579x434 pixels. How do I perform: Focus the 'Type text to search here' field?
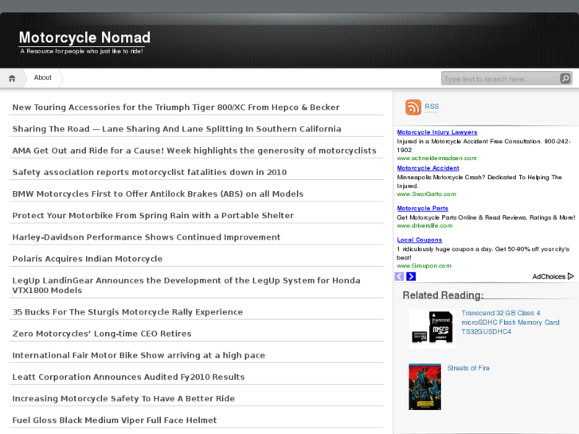(501, 79)
